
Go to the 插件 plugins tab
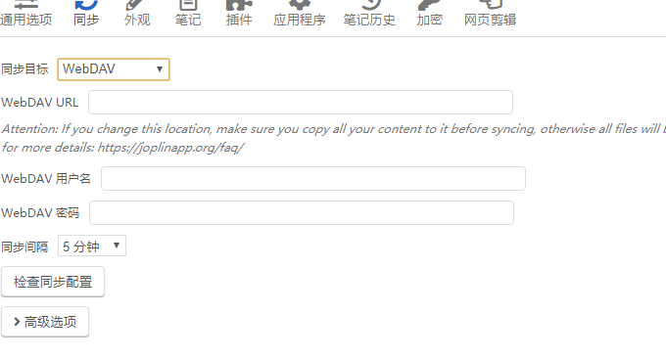[239, 14]
